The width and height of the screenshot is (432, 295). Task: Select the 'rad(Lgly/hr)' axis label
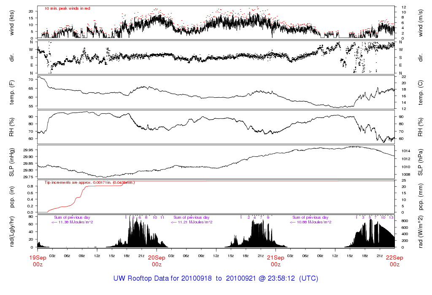pos(11,232)
